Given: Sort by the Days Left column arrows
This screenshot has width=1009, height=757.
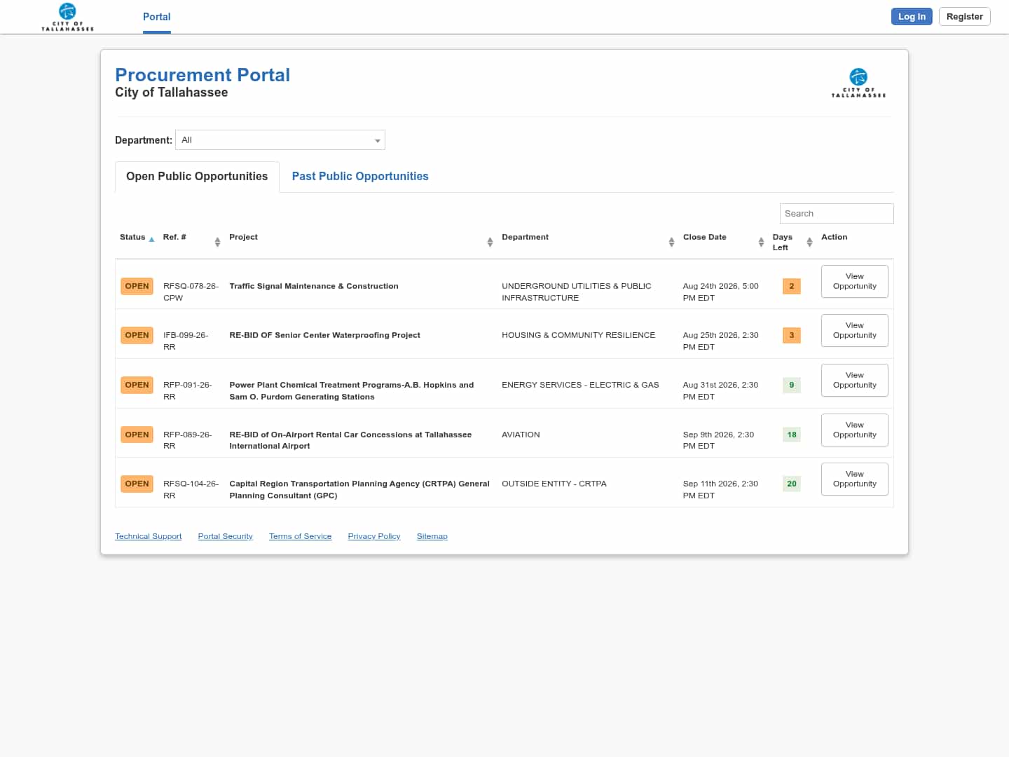Looking at the screenshot, I should click(809, 242).
